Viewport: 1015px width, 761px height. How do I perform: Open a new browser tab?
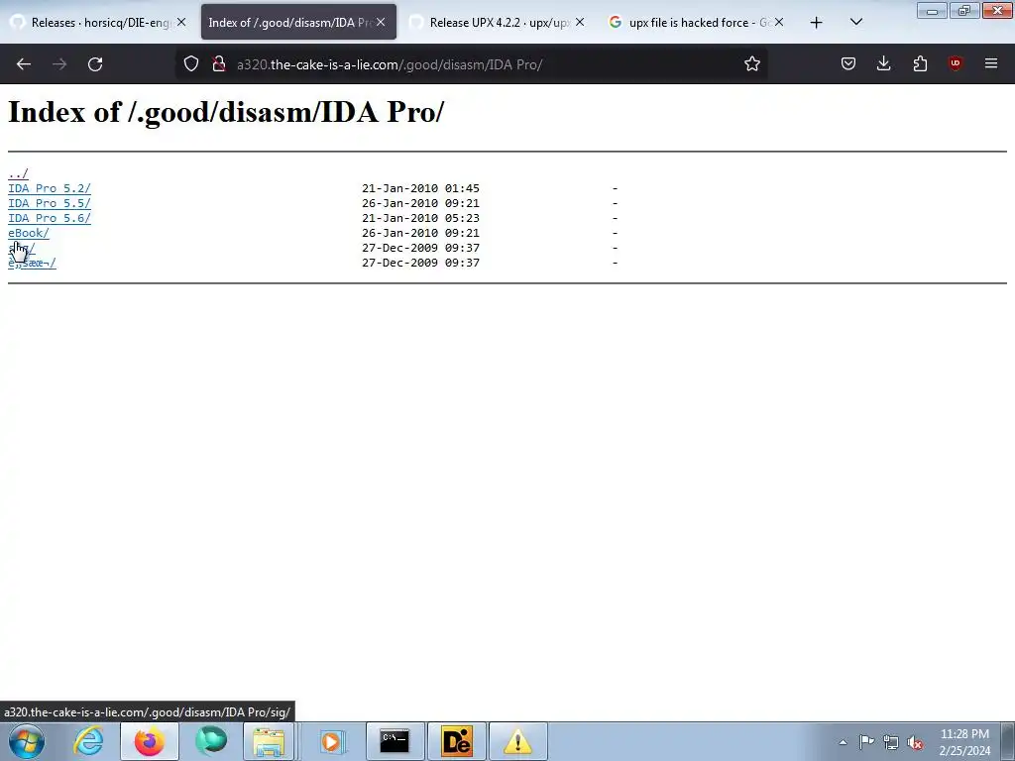point(817,23)
